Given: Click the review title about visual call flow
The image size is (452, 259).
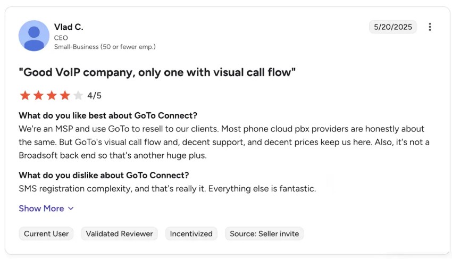Looking at the screenshot, I should (x=157, y=72).
